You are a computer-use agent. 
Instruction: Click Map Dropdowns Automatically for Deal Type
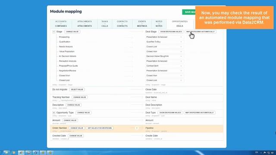199,113
